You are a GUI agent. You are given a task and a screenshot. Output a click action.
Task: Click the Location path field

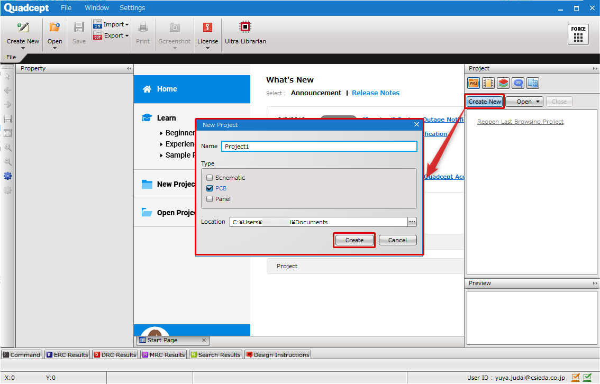[x=319, y=222]
